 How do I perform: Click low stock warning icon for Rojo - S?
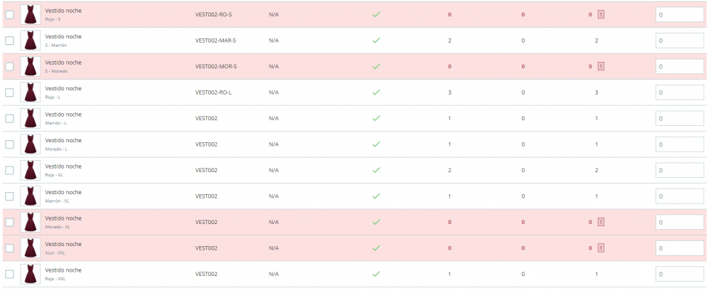(x=601, y=14)
